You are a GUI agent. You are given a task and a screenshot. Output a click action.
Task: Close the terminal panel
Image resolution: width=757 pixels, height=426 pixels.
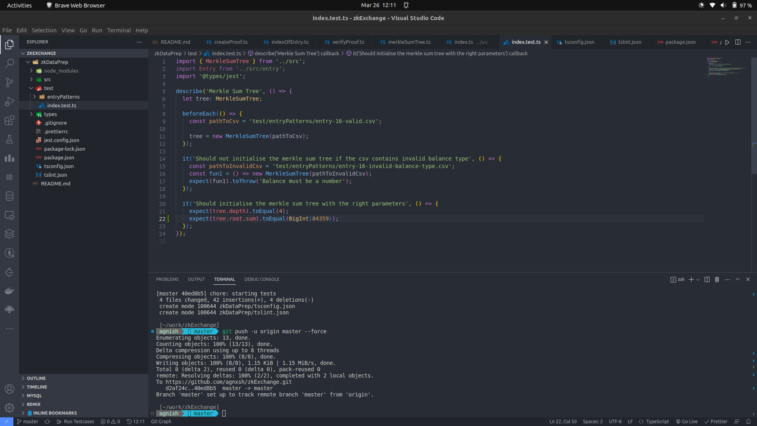tap(748, 279)
